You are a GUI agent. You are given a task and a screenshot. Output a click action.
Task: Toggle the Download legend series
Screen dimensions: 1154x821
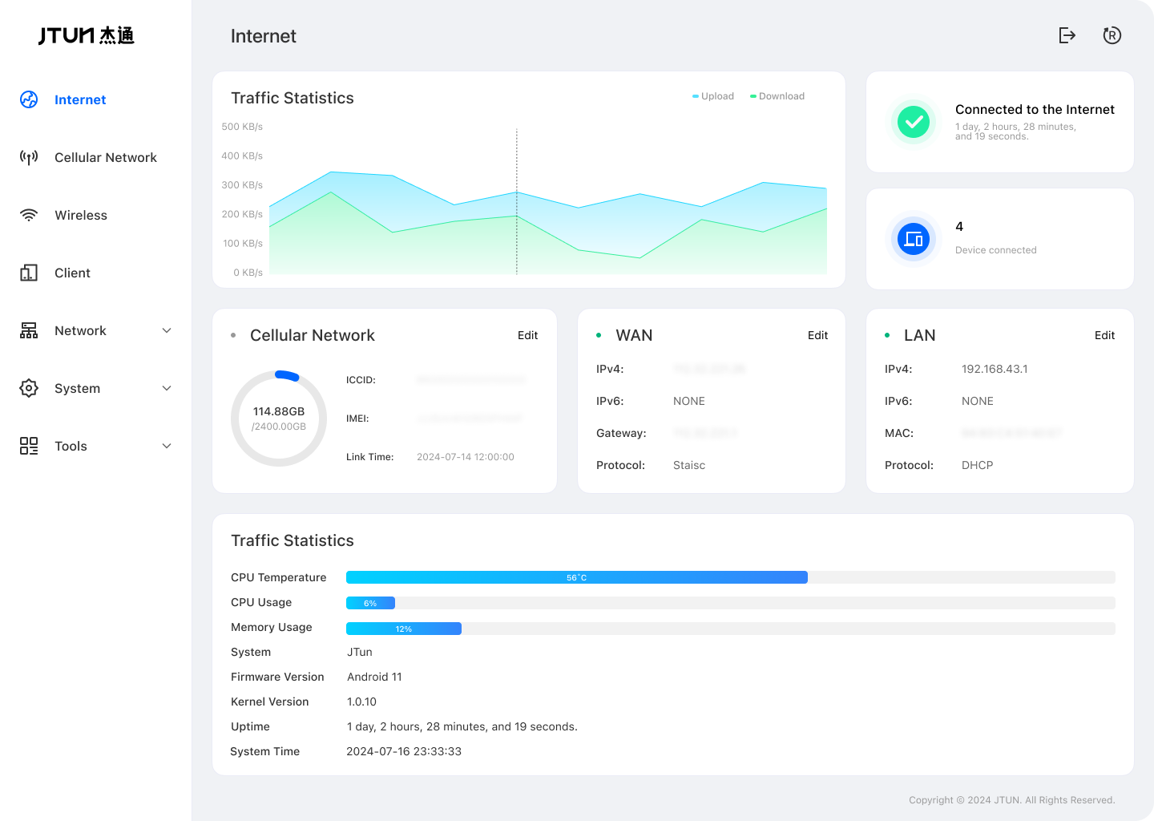777,96
